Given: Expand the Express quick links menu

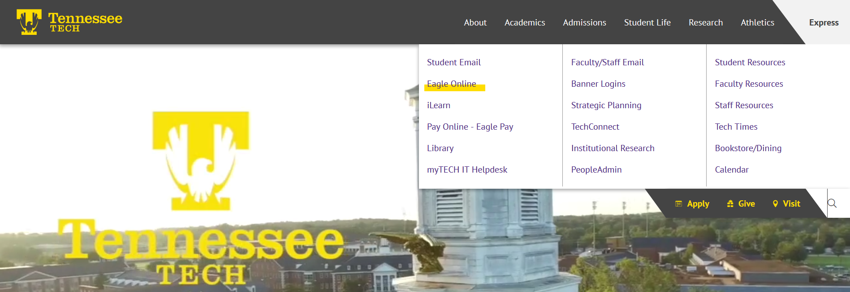Looking at the screenshot, I should click(823, 22).
